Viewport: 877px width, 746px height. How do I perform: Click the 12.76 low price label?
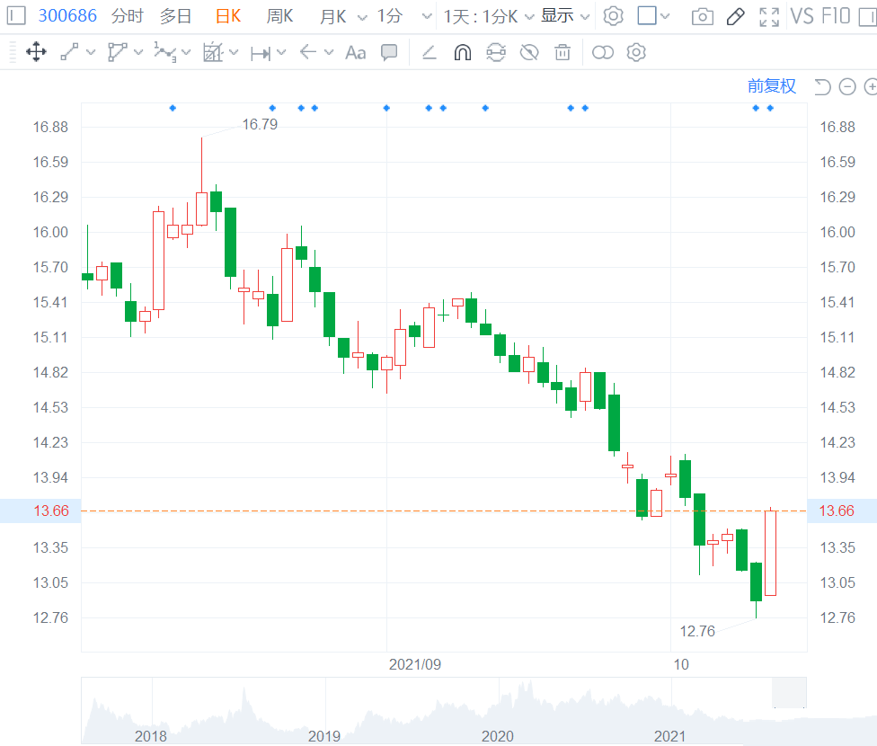pyautogui.click(x=697, y=631)
